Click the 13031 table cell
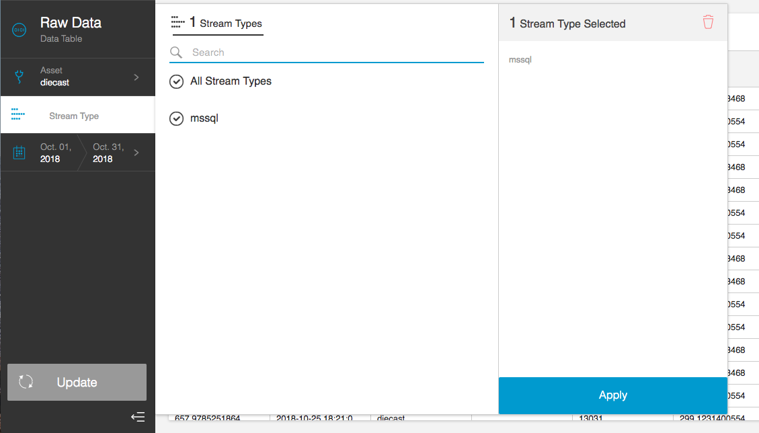The width and height of the screenshot is (759, 433). (x=623, y=418)
